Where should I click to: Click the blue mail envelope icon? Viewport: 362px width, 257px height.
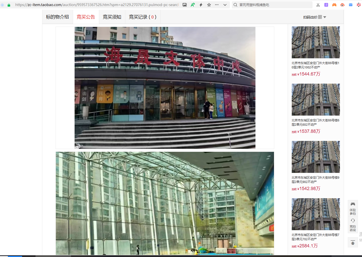(351, 5)
